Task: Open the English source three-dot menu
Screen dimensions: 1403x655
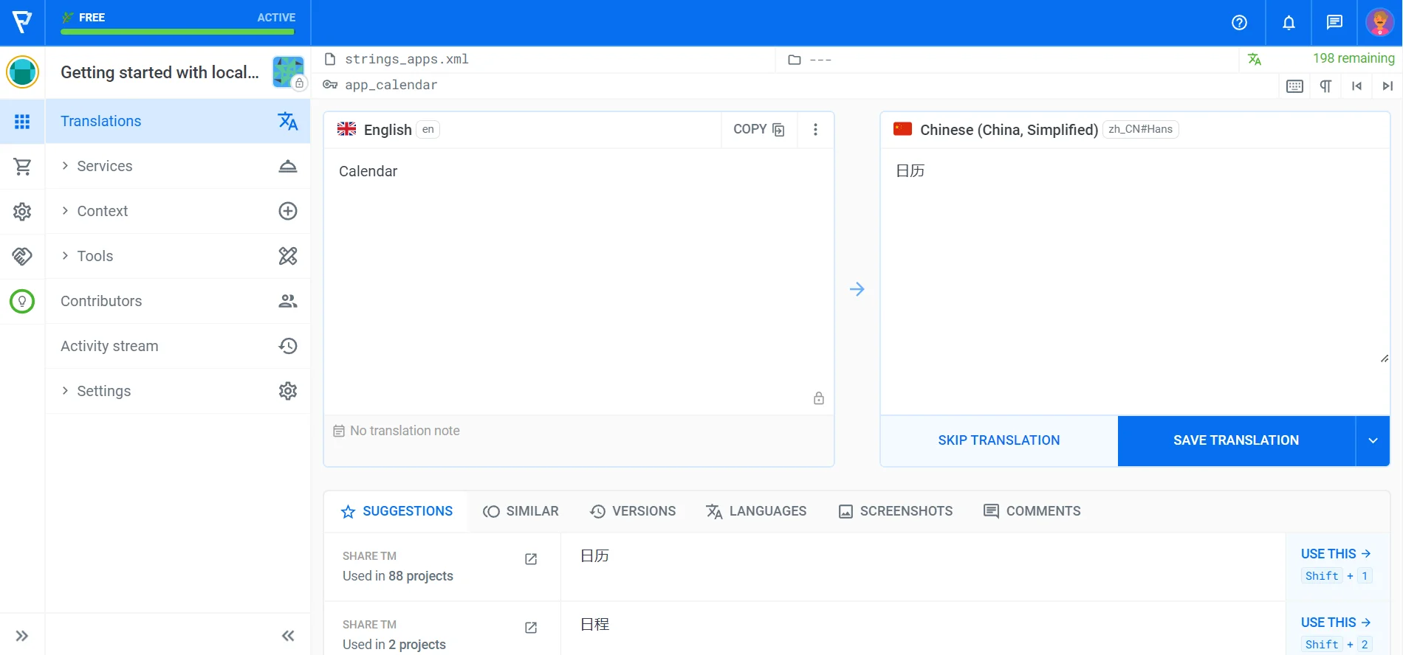Action: point(815,130)
